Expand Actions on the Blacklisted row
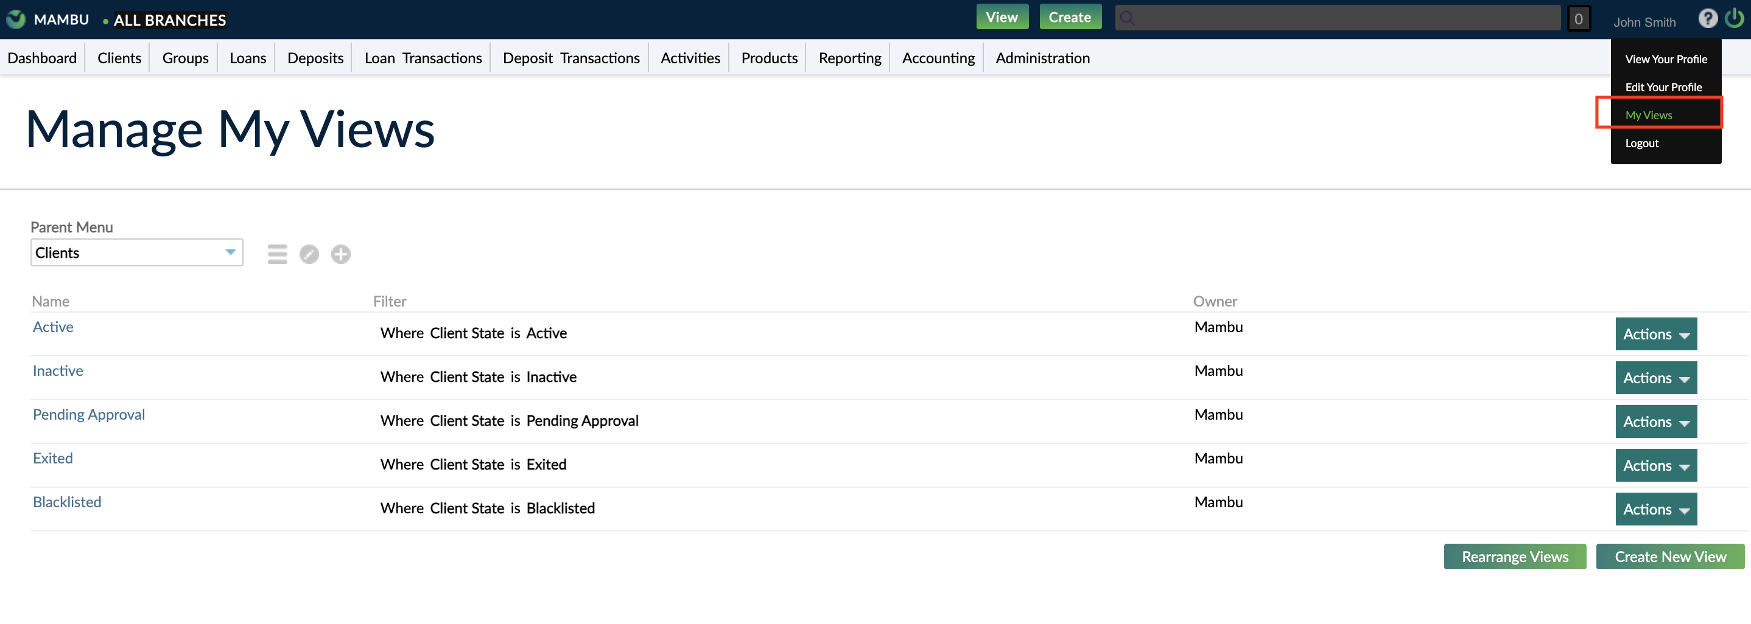Screen dimensions: 1751x624 click(x=1656, y=508)
